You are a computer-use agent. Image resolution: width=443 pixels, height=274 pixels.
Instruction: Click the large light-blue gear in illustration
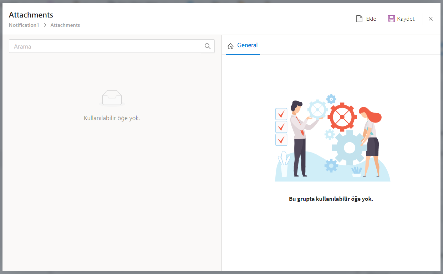(349, 148)
